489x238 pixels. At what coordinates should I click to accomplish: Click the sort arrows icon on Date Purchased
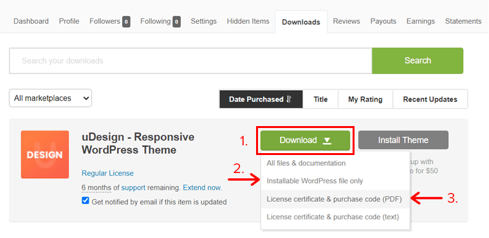289,99
